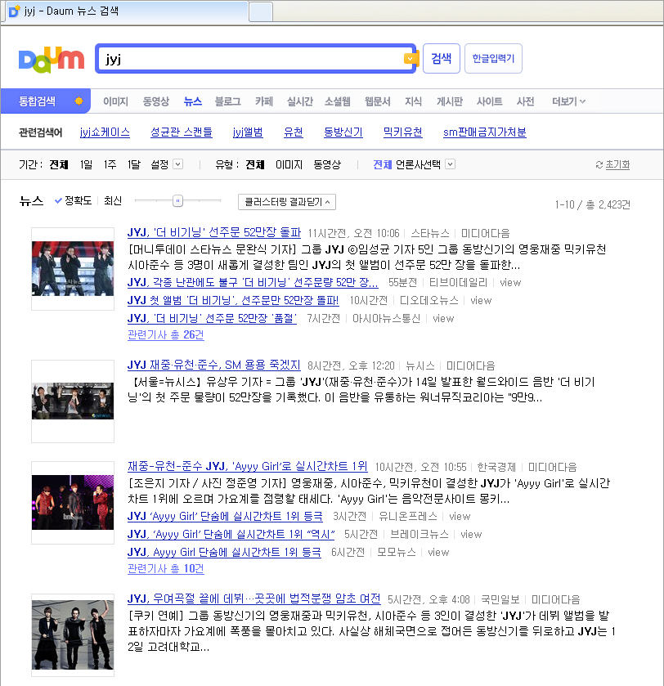Image resolution: width=664 pixels, height=686 pixels.
Task: Select the 통합검색 tab
Action: tap(37, 101)
